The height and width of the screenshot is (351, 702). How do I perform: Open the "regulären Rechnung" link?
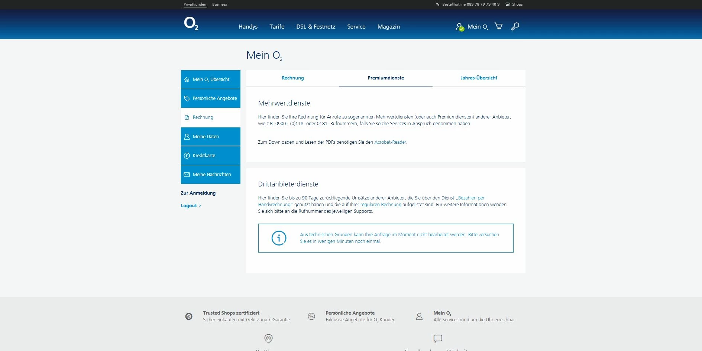pyautogui.click(x=381, y=205)
